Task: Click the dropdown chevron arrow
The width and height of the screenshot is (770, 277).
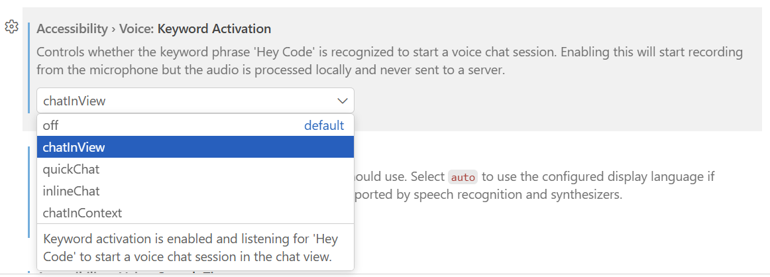Action: (343, 101)
